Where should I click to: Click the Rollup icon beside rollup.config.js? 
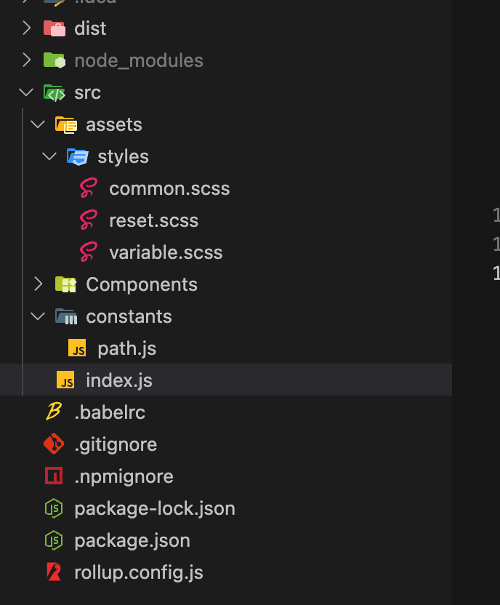(x=54, y=572)
